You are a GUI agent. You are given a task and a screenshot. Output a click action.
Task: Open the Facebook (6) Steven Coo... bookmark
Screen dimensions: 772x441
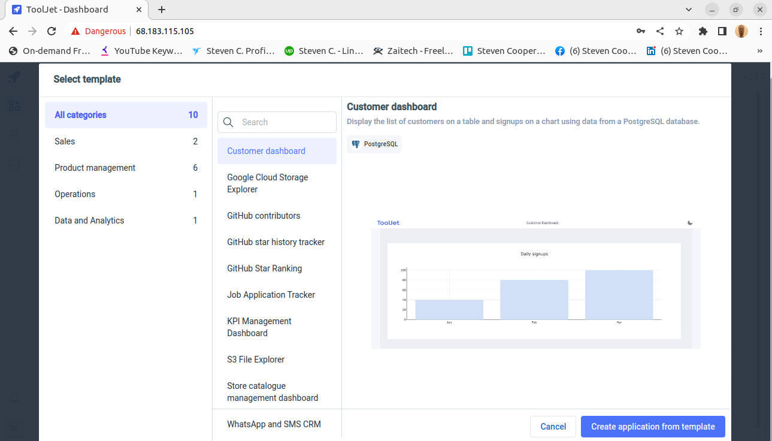596,51
